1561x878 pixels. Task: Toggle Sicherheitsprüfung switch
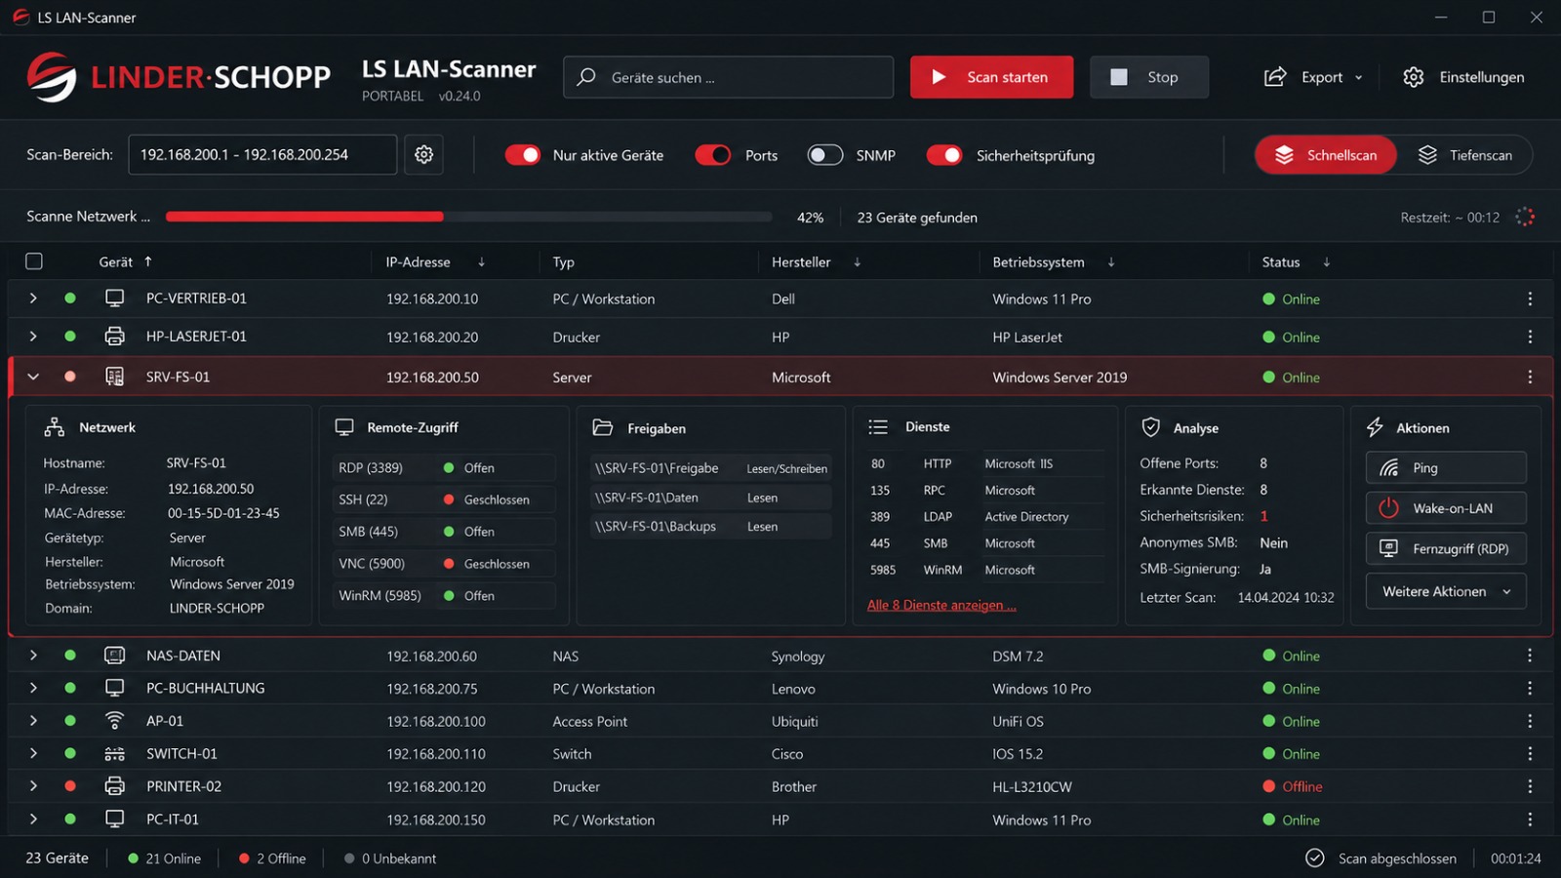[x=944, y=155]
